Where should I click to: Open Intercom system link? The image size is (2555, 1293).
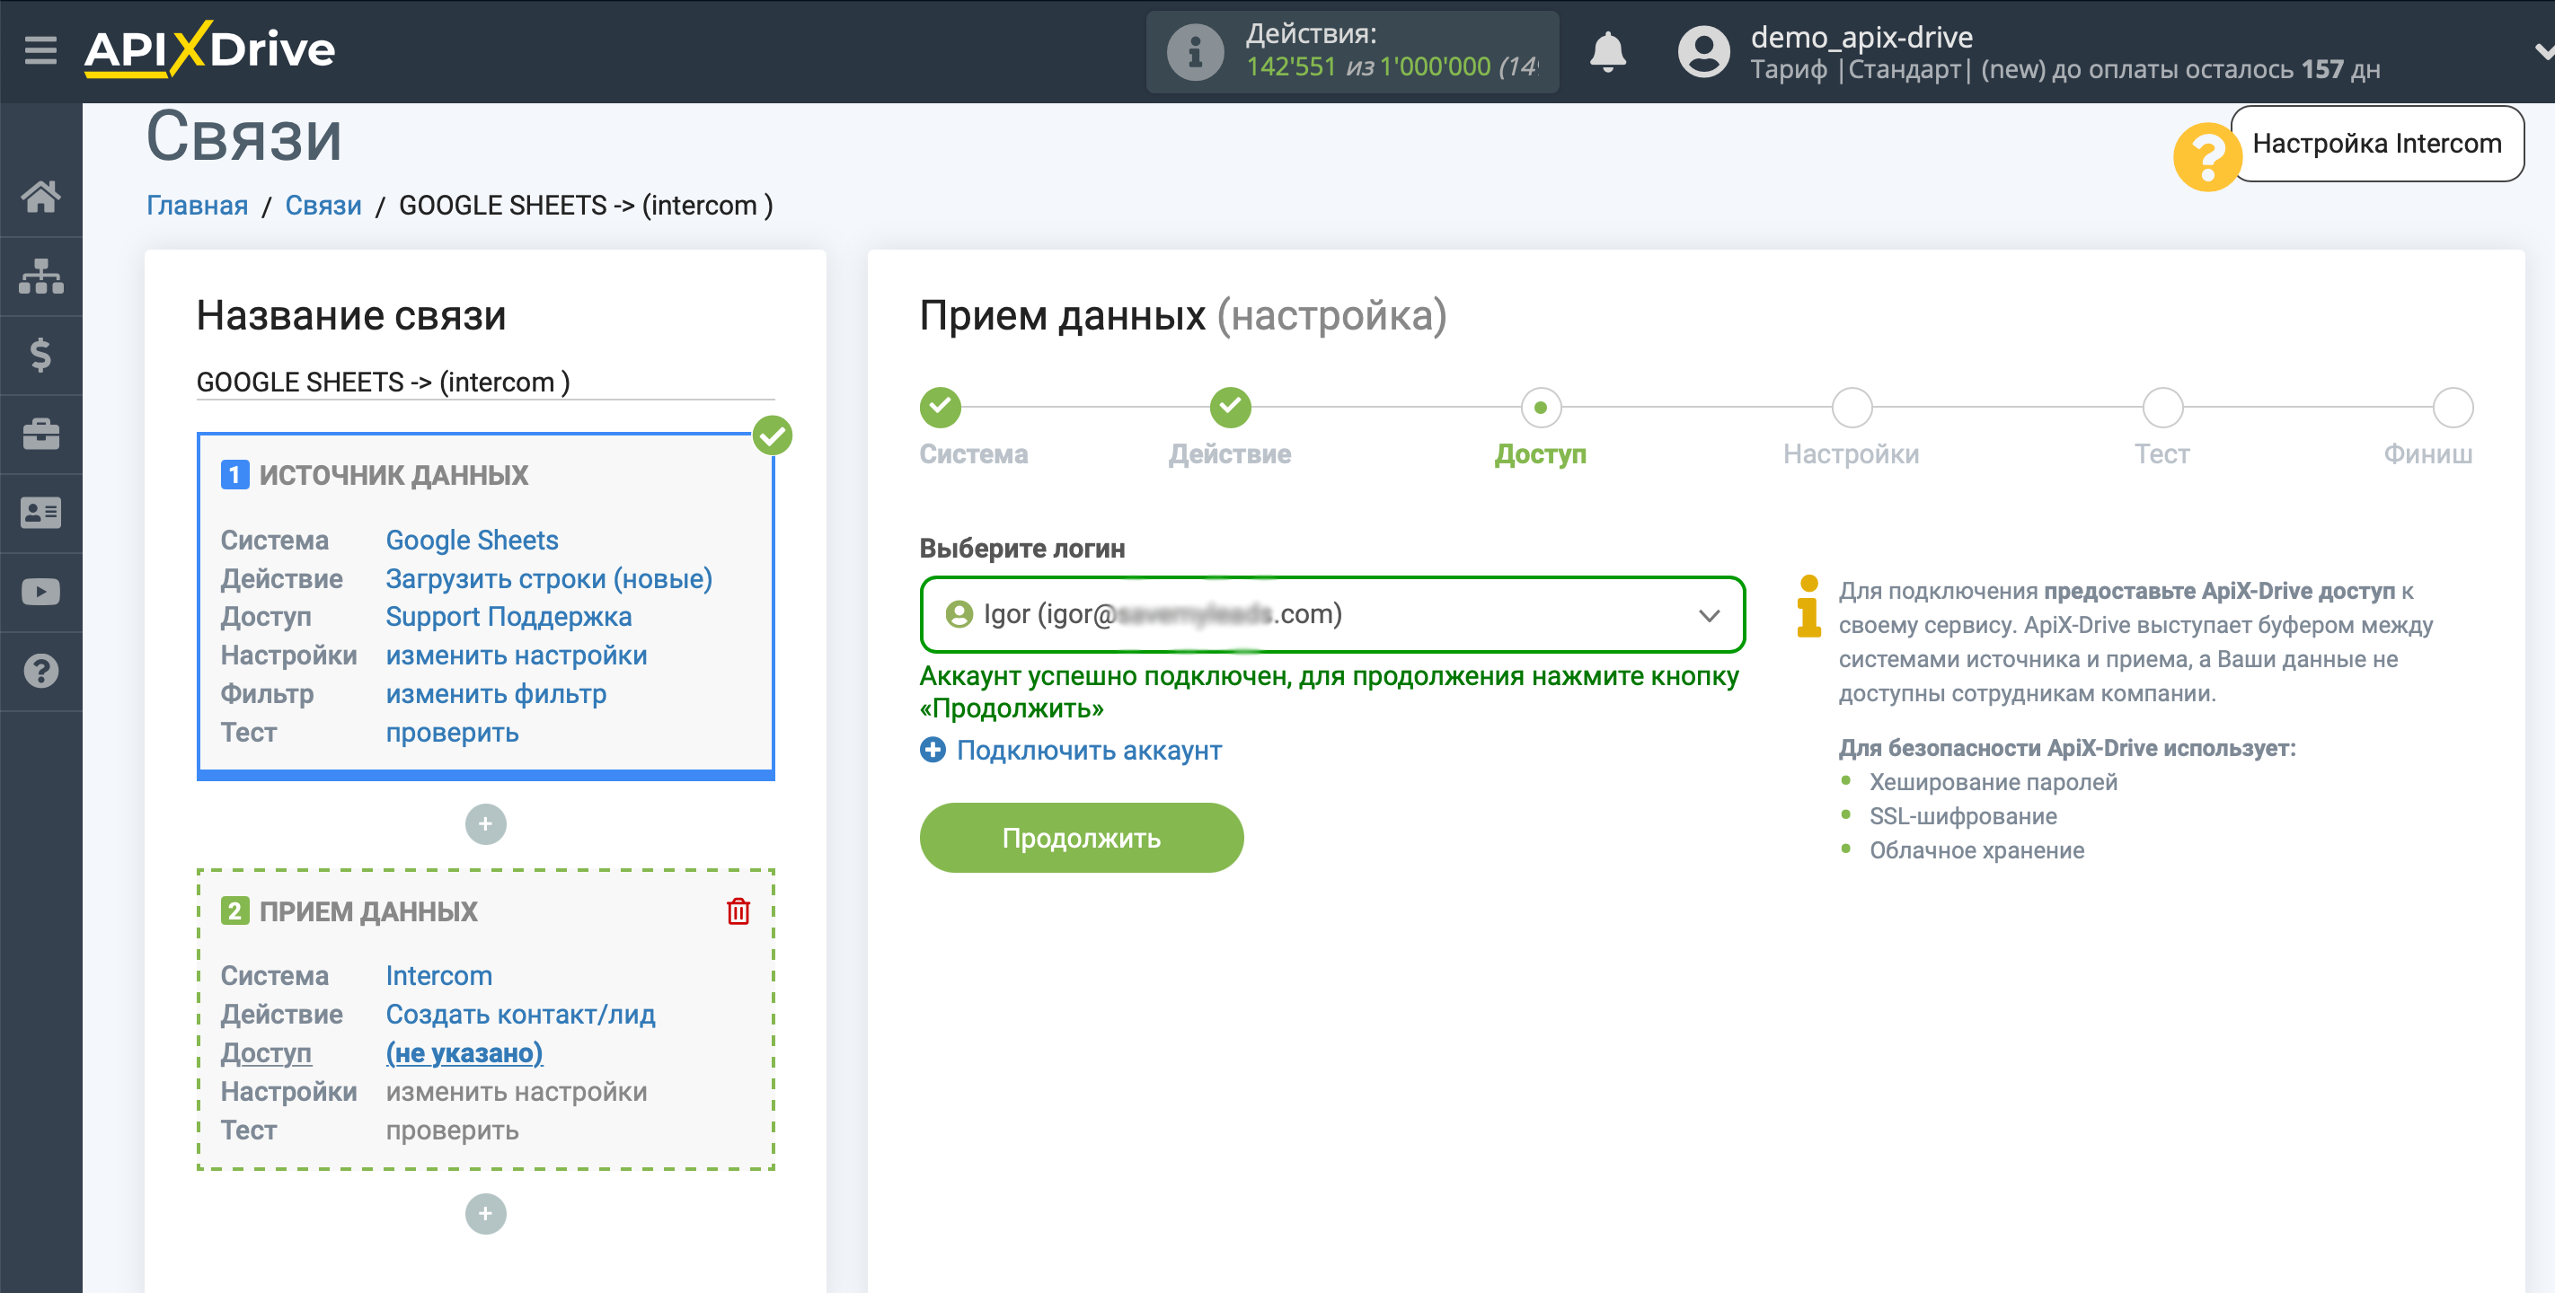pyautogui.click(x=438, y=975)
